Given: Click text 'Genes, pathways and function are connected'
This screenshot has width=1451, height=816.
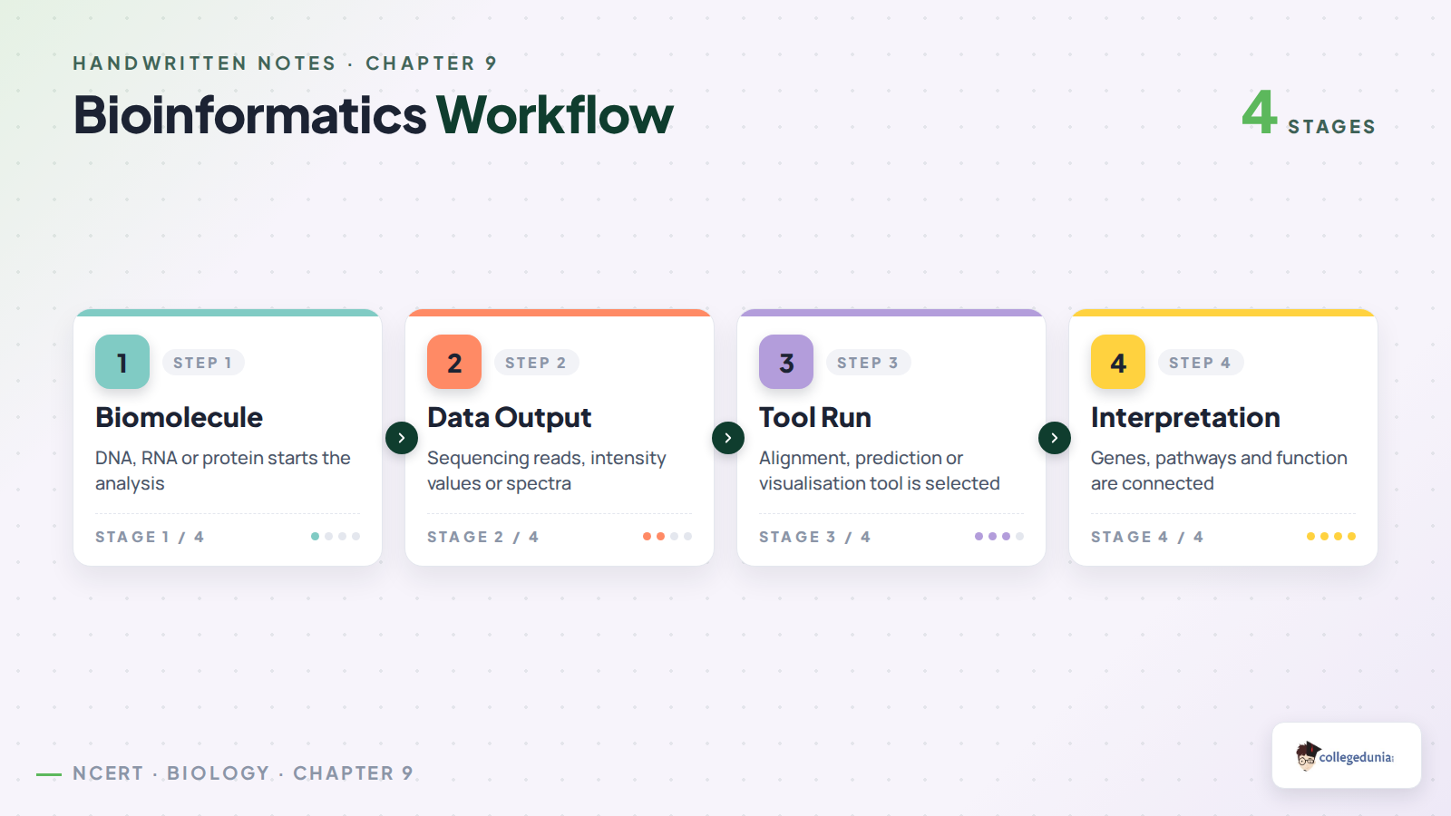Looking at the screenshot, I should click(x=1219, y=471).
